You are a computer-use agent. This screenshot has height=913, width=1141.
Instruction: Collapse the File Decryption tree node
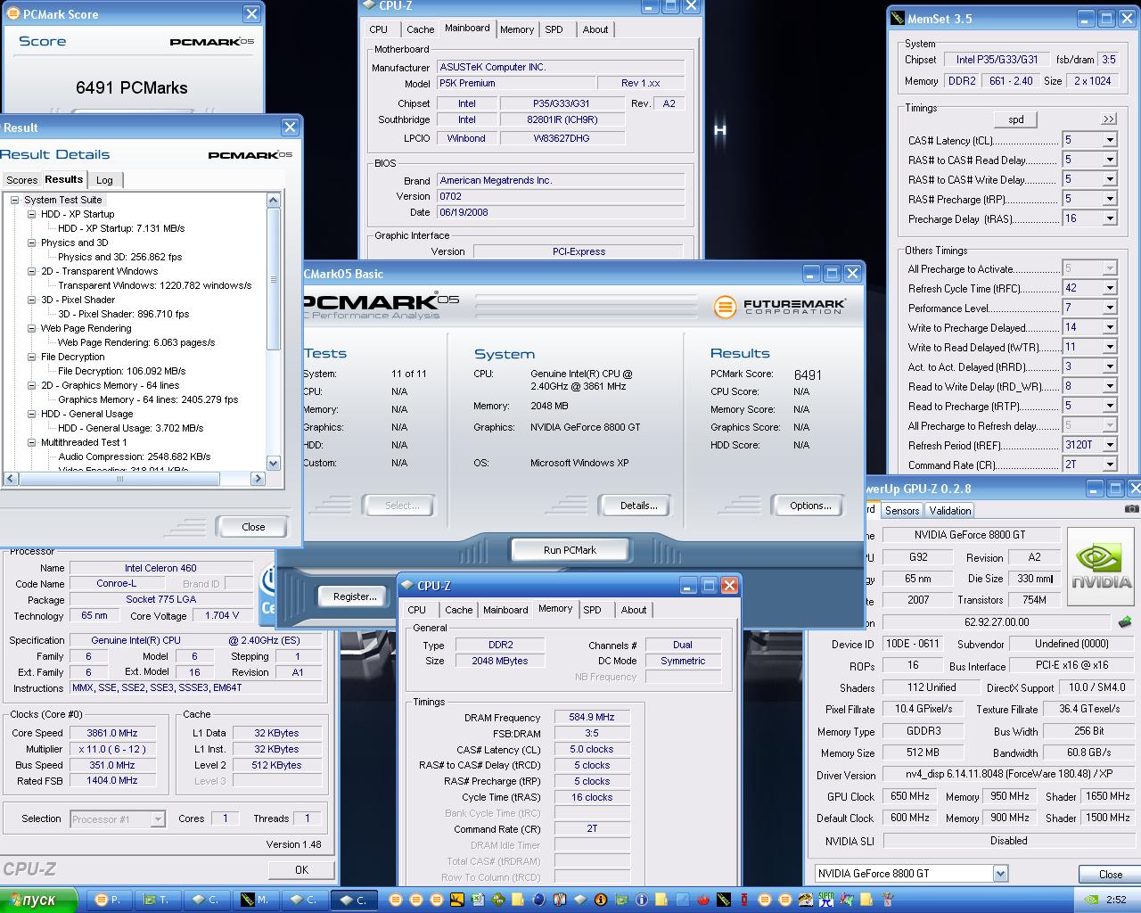(x=31, y=357)
